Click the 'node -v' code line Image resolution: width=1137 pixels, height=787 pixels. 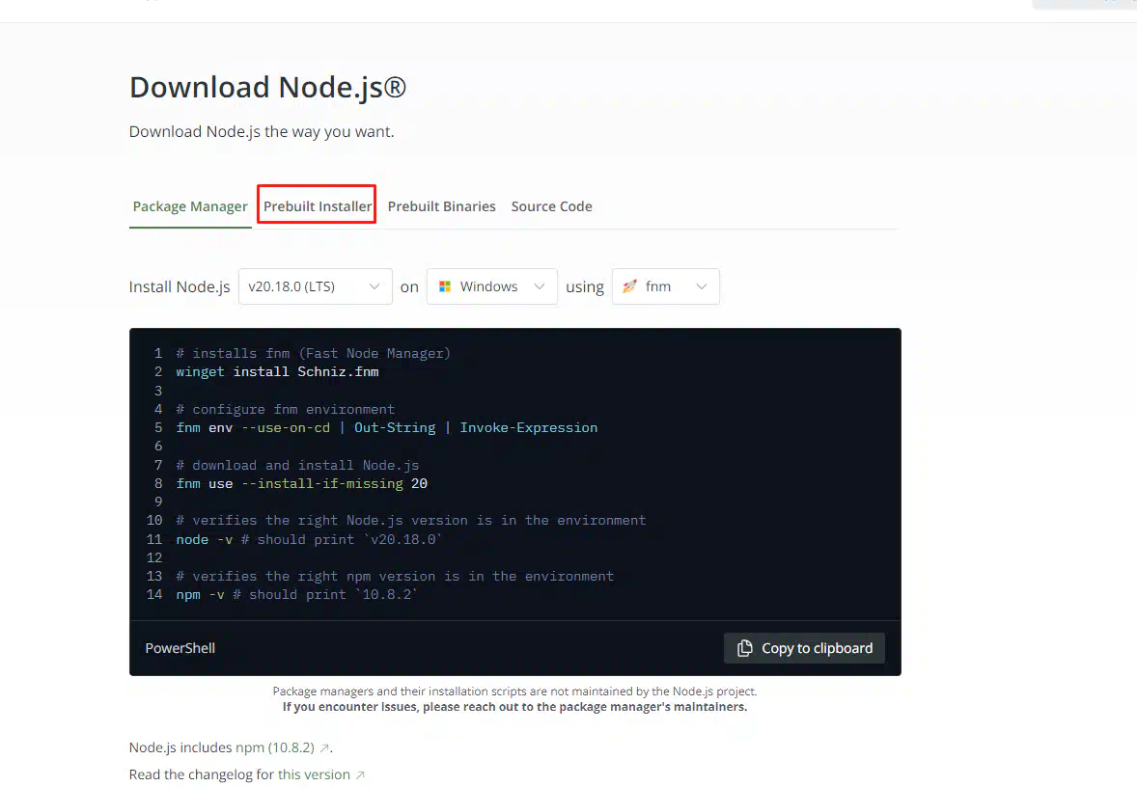coord(309,539)
